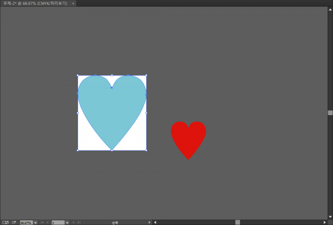This screenshot has height=225, width=333.
Task: Click the horizontal scrollbar thumb
Action: pyautogui.click(x=238, y=222)
